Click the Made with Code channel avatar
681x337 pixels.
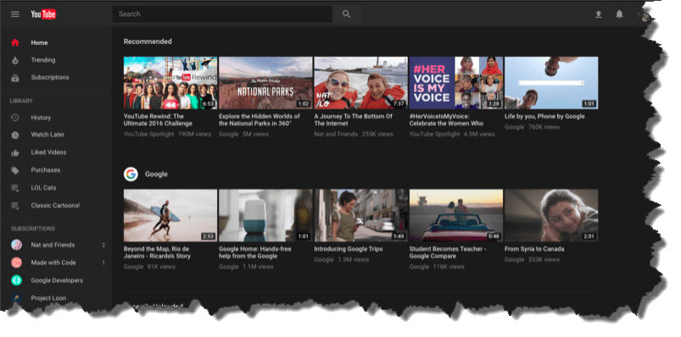[16, 262]
